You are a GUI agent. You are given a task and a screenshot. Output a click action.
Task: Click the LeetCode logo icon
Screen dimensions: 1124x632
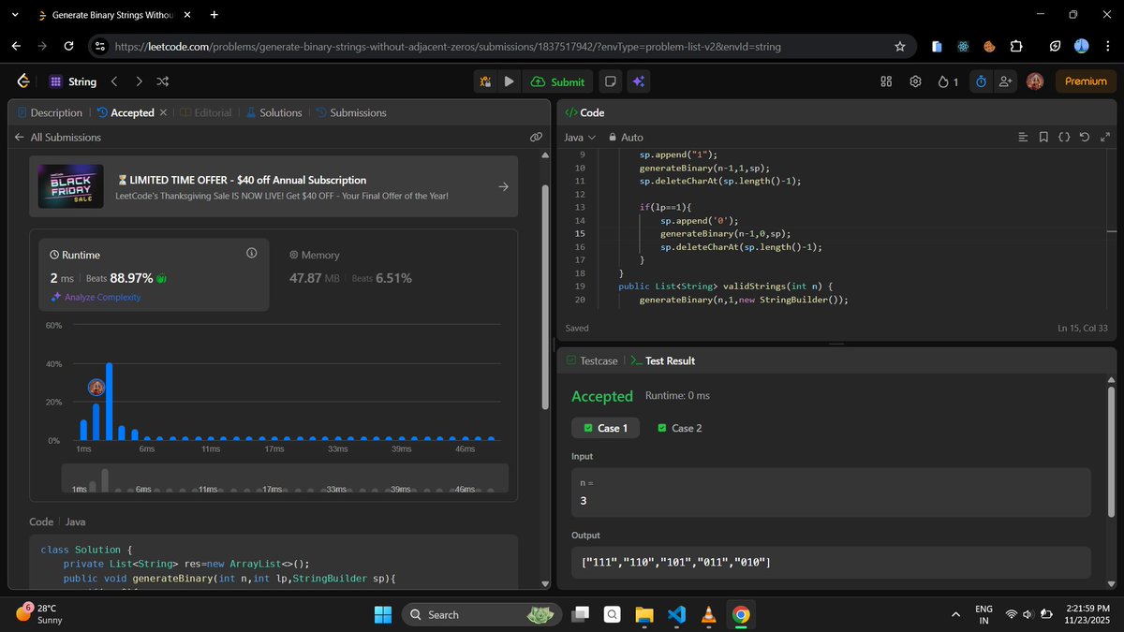click(23, 81)
